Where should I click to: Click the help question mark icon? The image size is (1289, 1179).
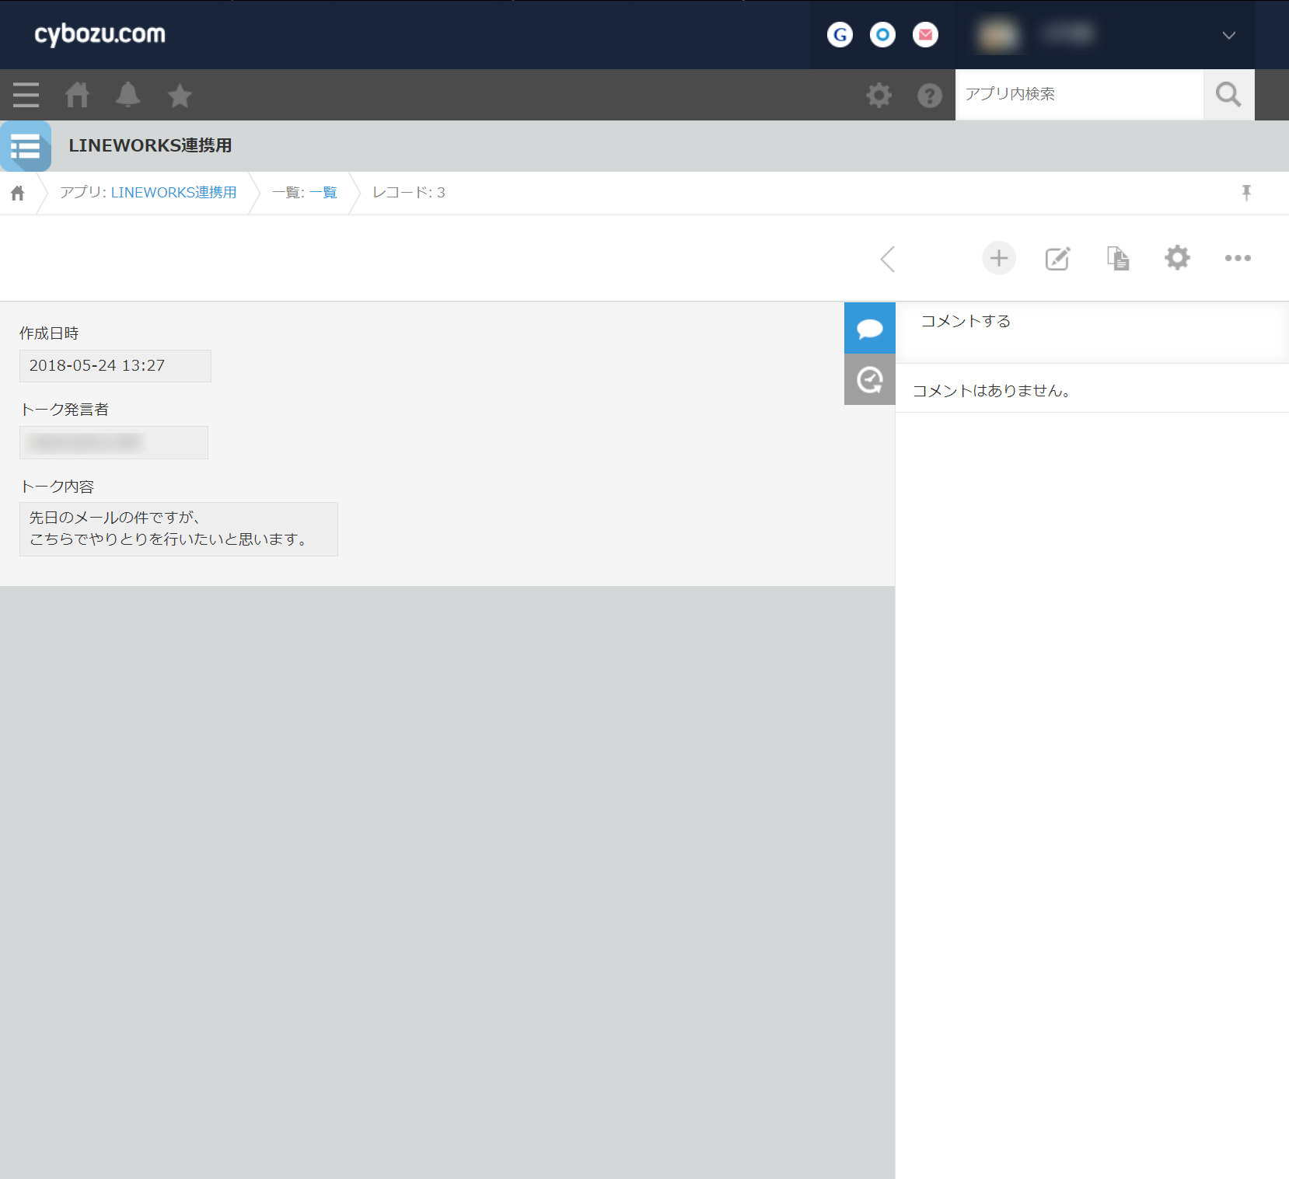(x=929, y=95)
